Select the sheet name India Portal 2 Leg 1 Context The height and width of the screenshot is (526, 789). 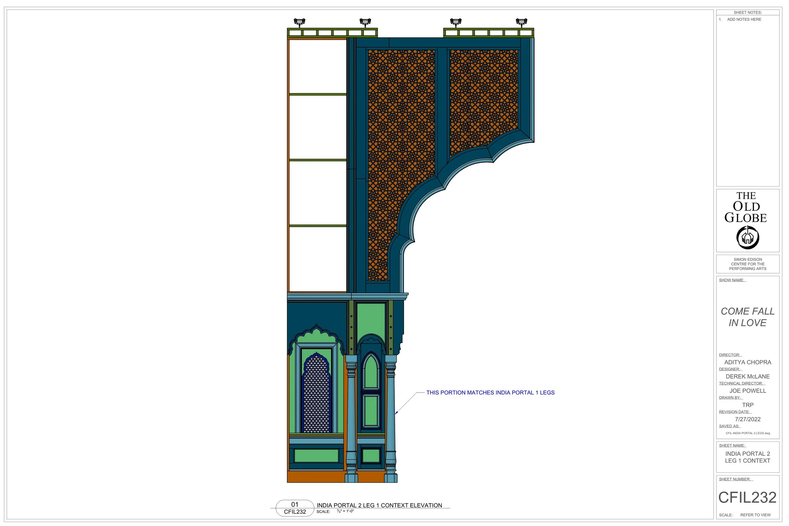click(x=747, y=457)
